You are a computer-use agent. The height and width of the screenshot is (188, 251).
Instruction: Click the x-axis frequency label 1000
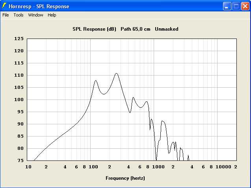click(x=158, y=167)
